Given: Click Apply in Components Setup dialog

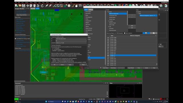Looking at the screenshot, I should coord(70,65).
